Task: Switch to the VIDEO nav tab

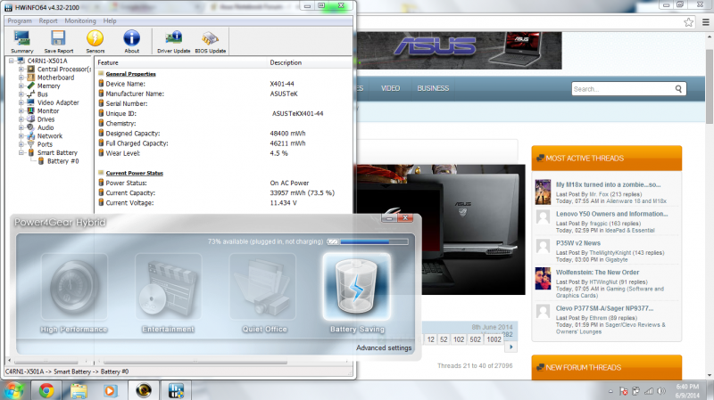Action: point(390,88)
